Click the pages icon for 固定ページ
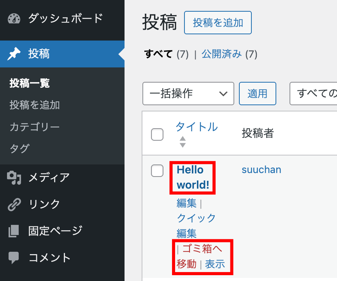The width and height of the screenshot is (337, 281). (x=14, y=231)
